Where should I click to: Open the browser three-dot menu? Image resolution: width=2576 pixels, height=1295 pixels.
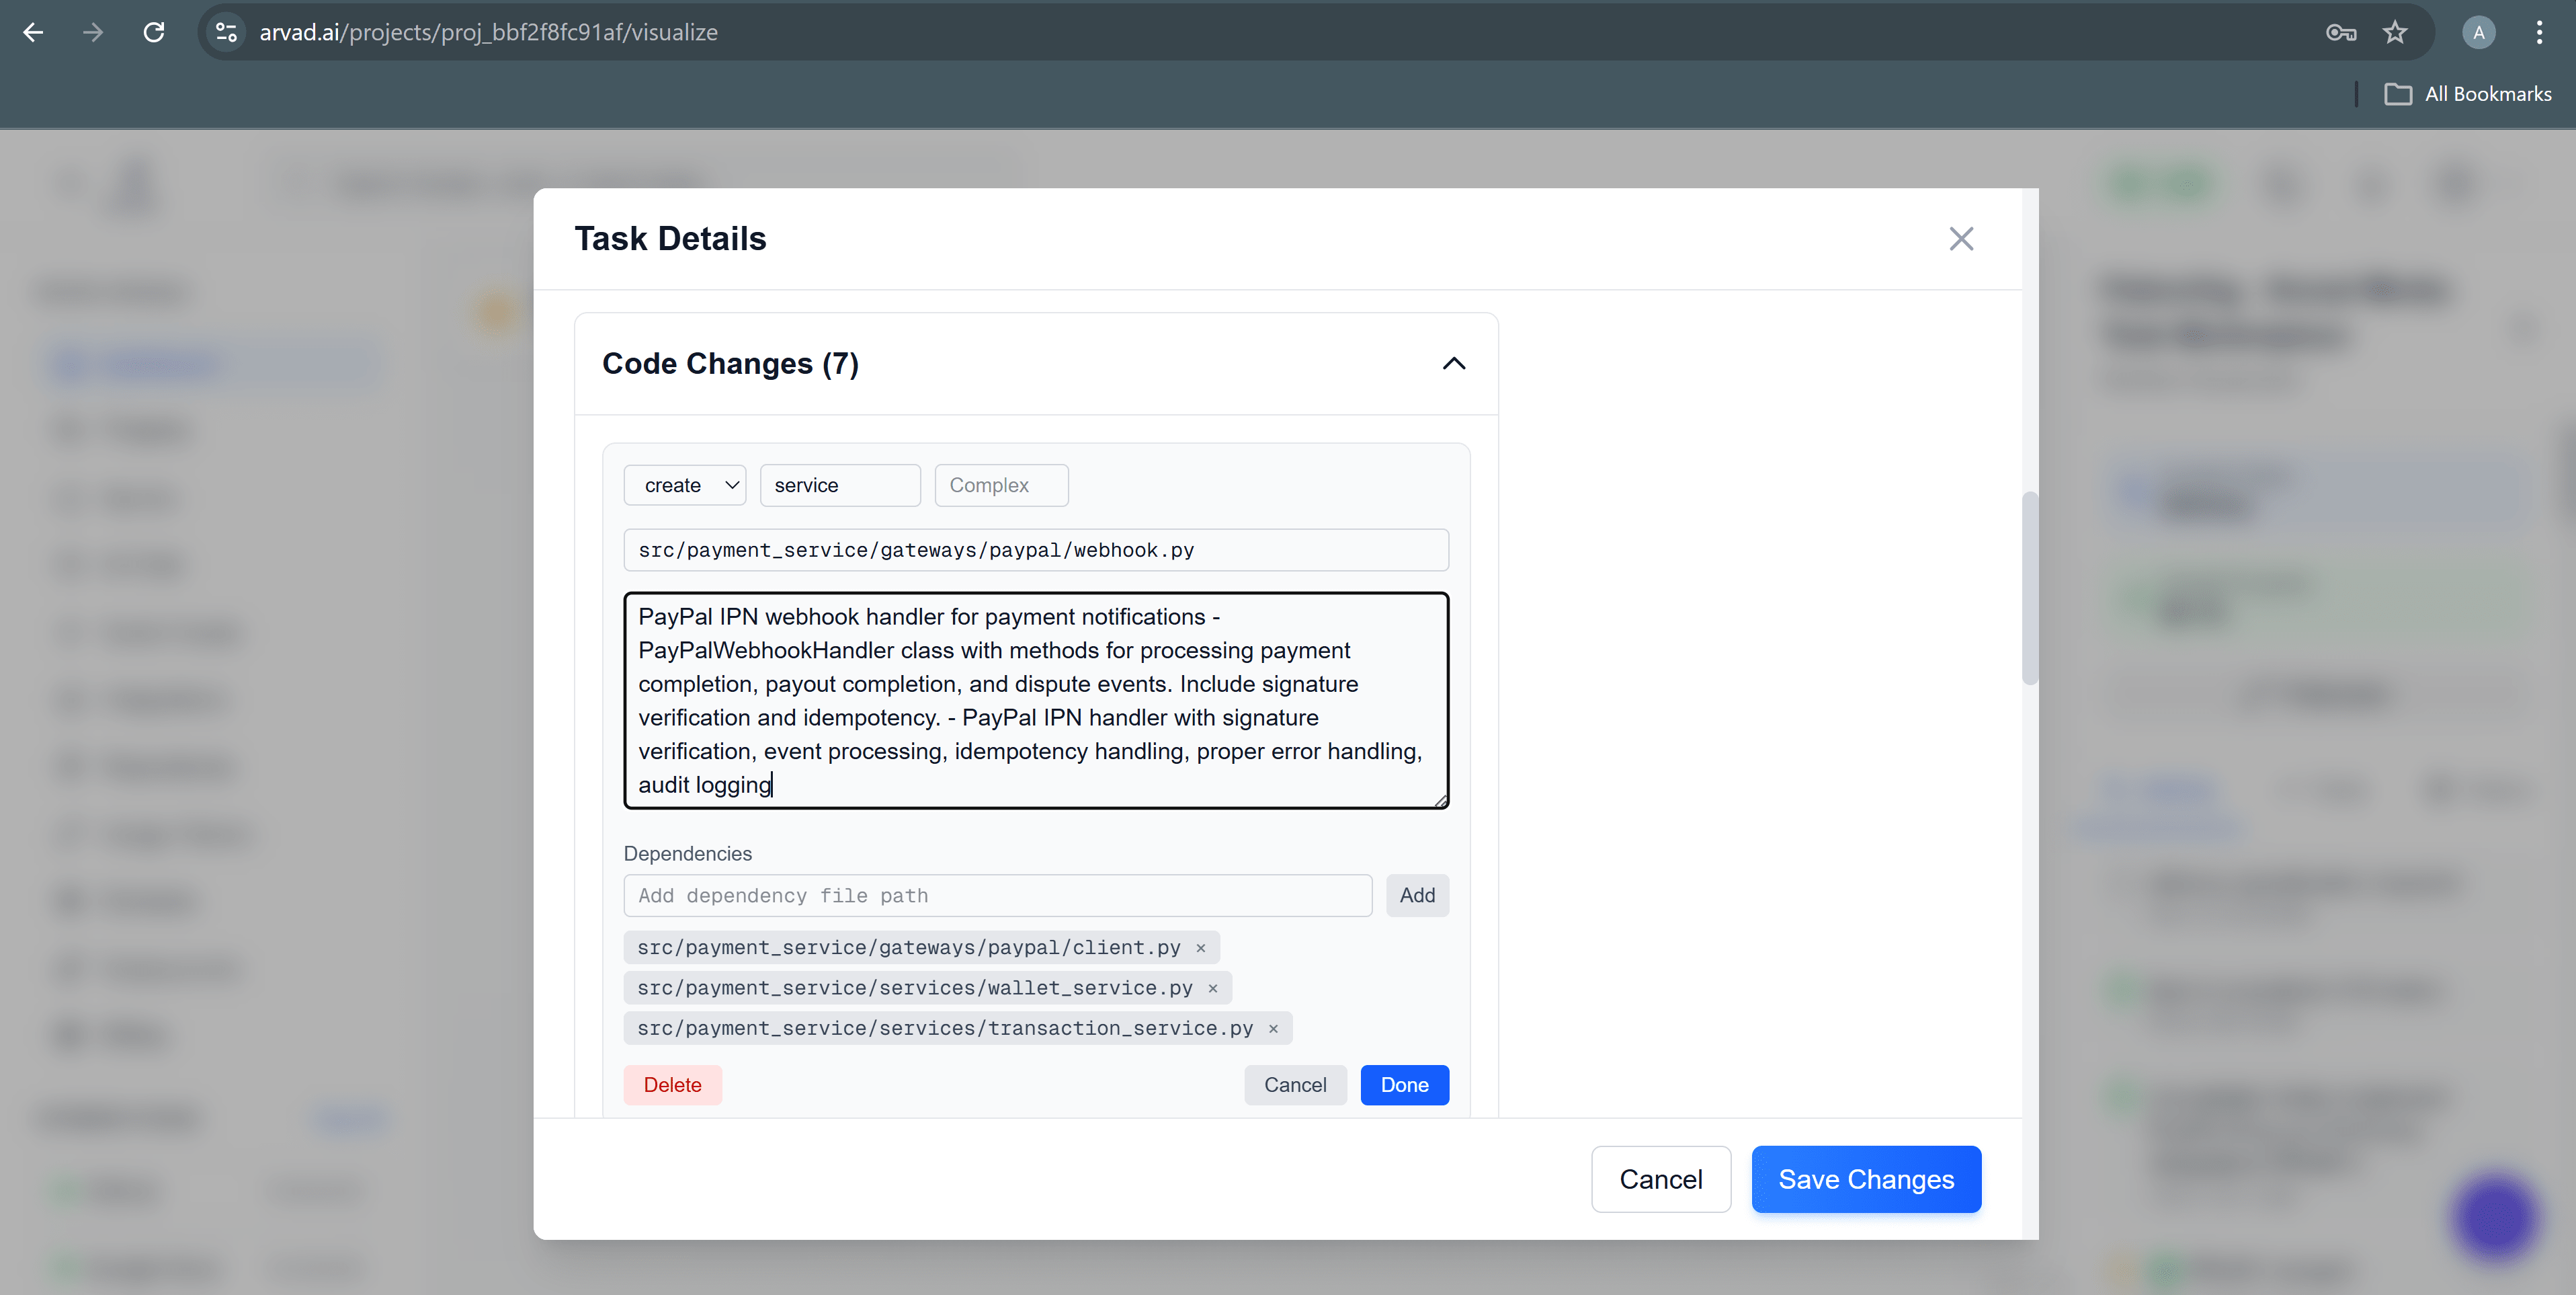point(2539,32)
